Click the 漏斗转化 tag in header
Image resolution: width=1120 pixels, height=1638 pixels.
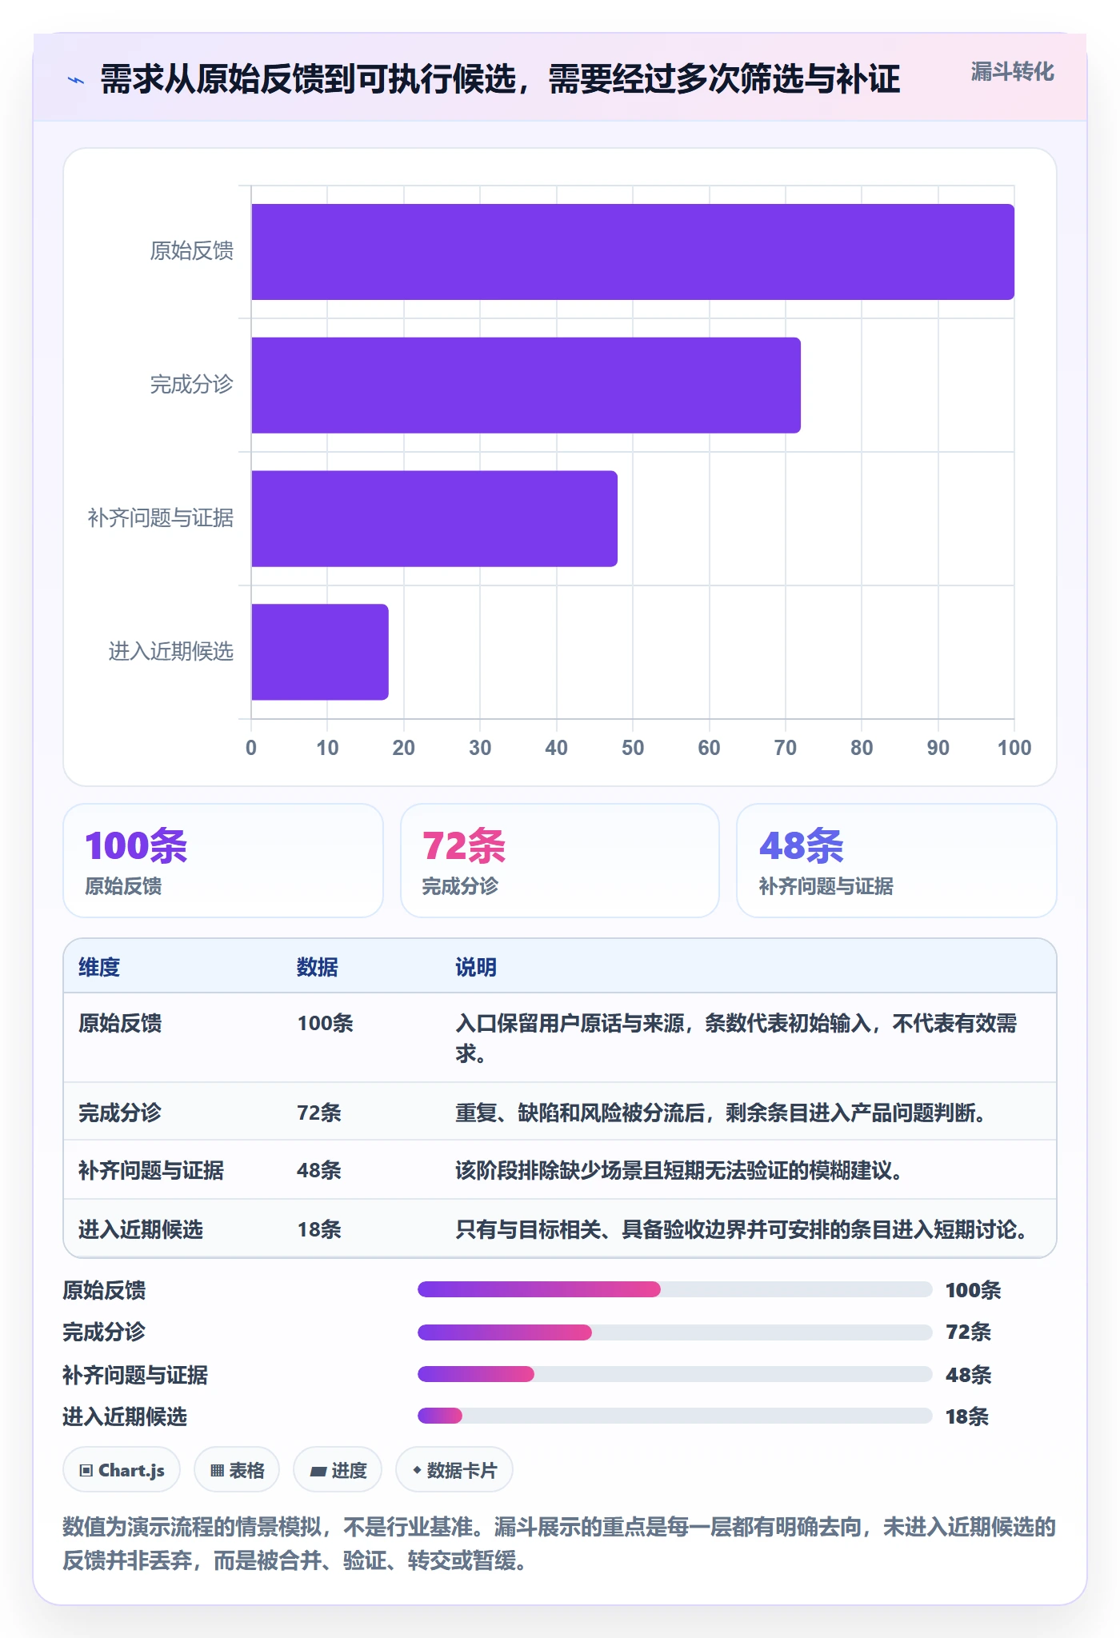tap(1012, 72)
